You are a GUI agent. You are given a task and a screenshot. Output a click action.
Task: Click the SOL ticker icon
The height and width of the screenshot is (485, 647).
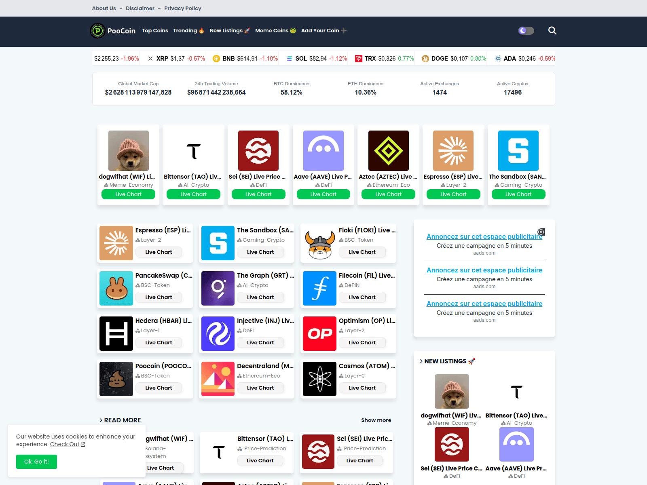290,59
